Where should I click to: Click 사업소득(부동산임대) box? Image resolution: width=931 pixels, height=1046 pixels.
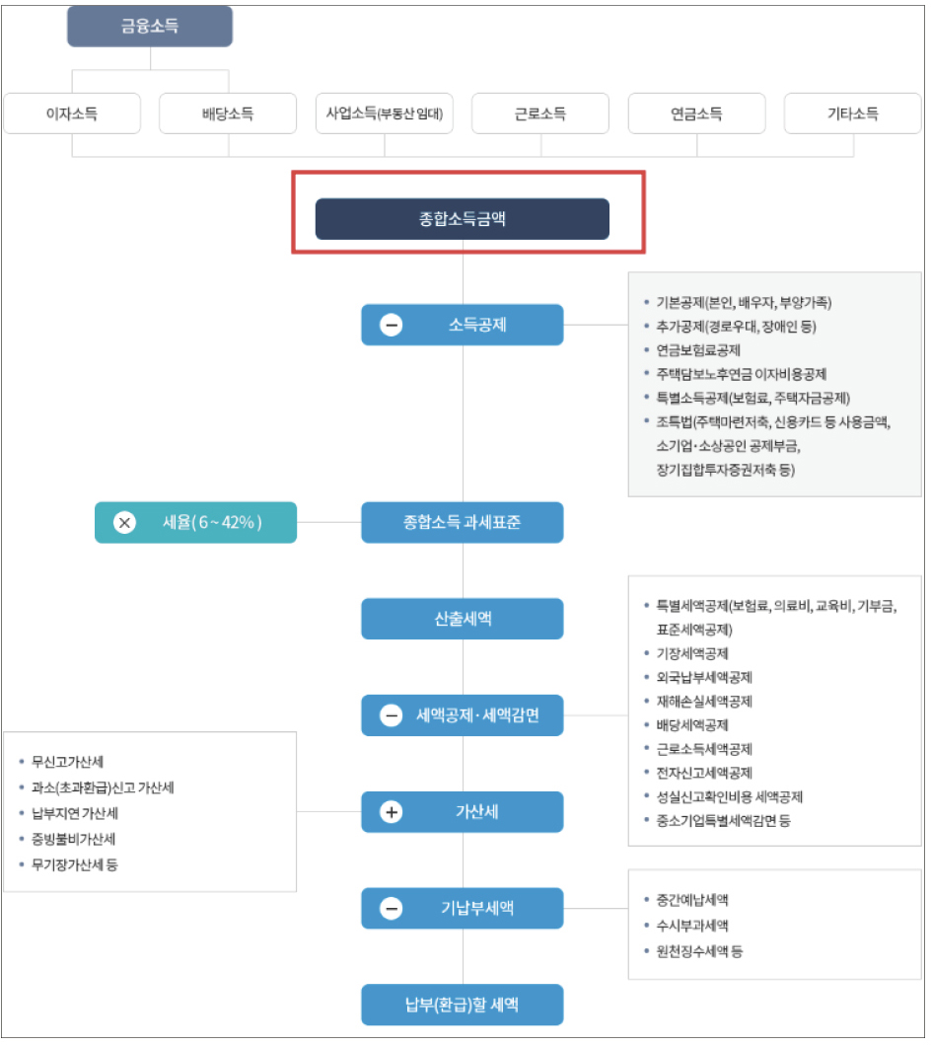click(384, 113)
